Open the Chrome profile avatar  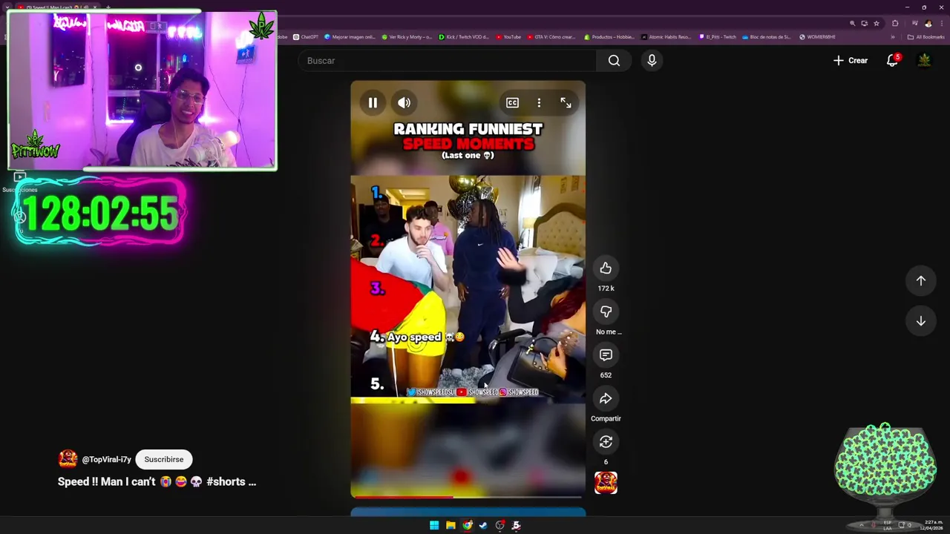click(928, 23)
